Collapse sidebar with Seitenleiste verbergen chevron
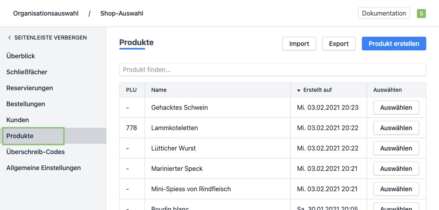Viewport: 439px width, 210px height. tap(10, 38)
